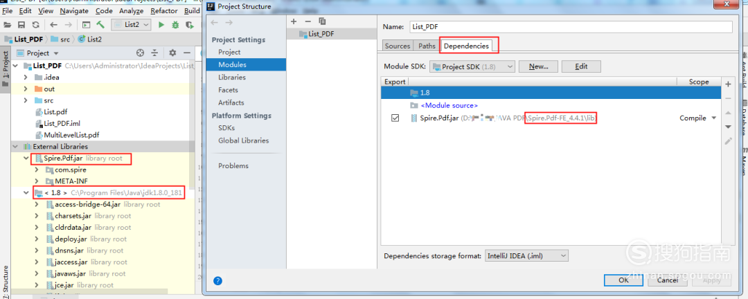The image size is (748, 299).
Task: Click the New... SDK button
Action: click(x=538, y=66)
